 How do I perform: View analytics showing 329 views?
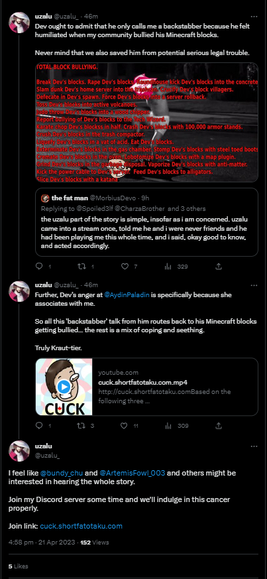[x=168, y=266]
